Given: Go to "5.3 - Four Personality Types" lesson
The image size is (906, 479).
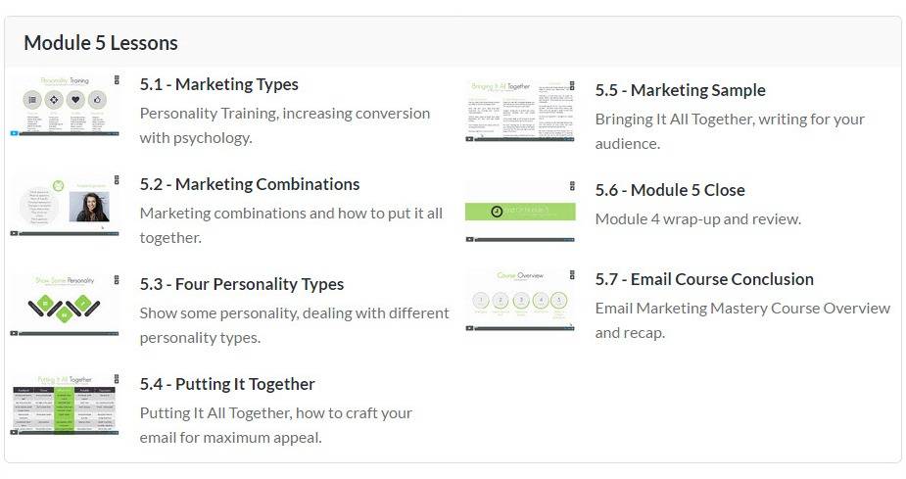Looking at the screenshot, I should tap(241, 284).
